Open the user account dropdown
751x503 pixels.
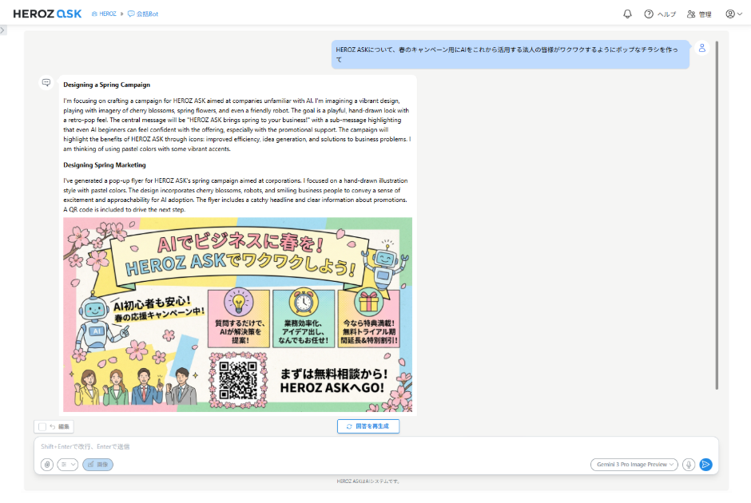tap(733, 14)
